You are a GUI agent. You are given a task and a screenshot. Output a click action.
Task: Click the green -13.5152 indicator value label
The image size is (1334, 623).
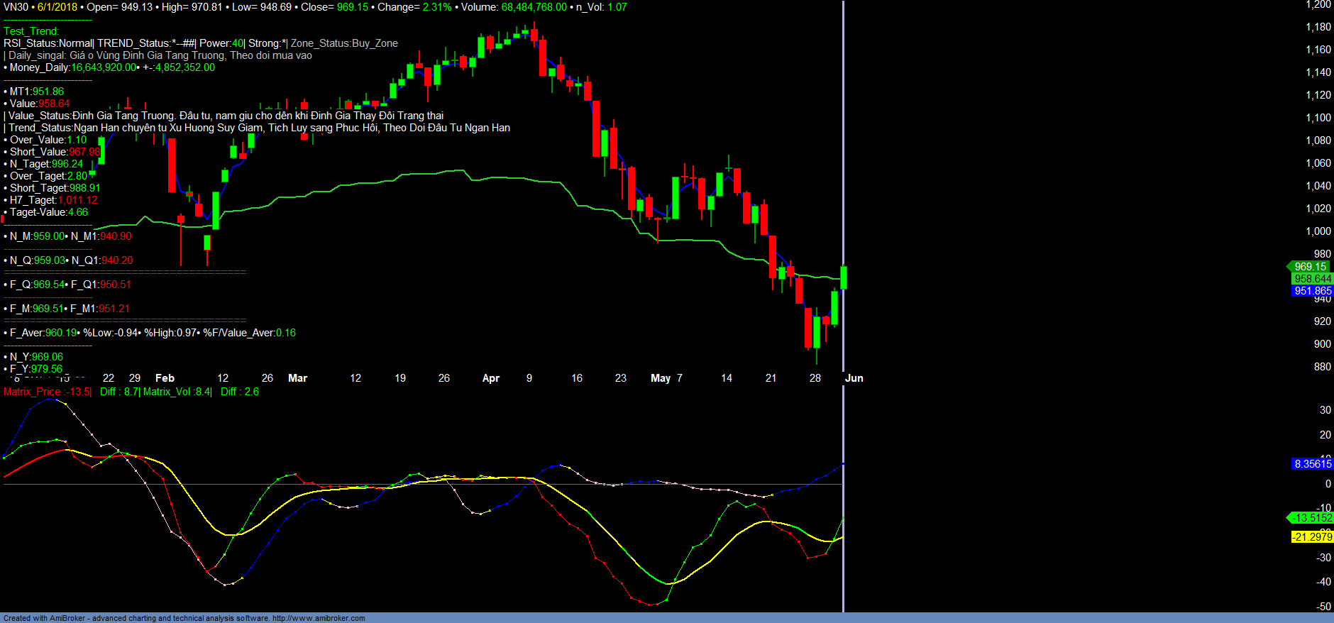click(1311, 518)
